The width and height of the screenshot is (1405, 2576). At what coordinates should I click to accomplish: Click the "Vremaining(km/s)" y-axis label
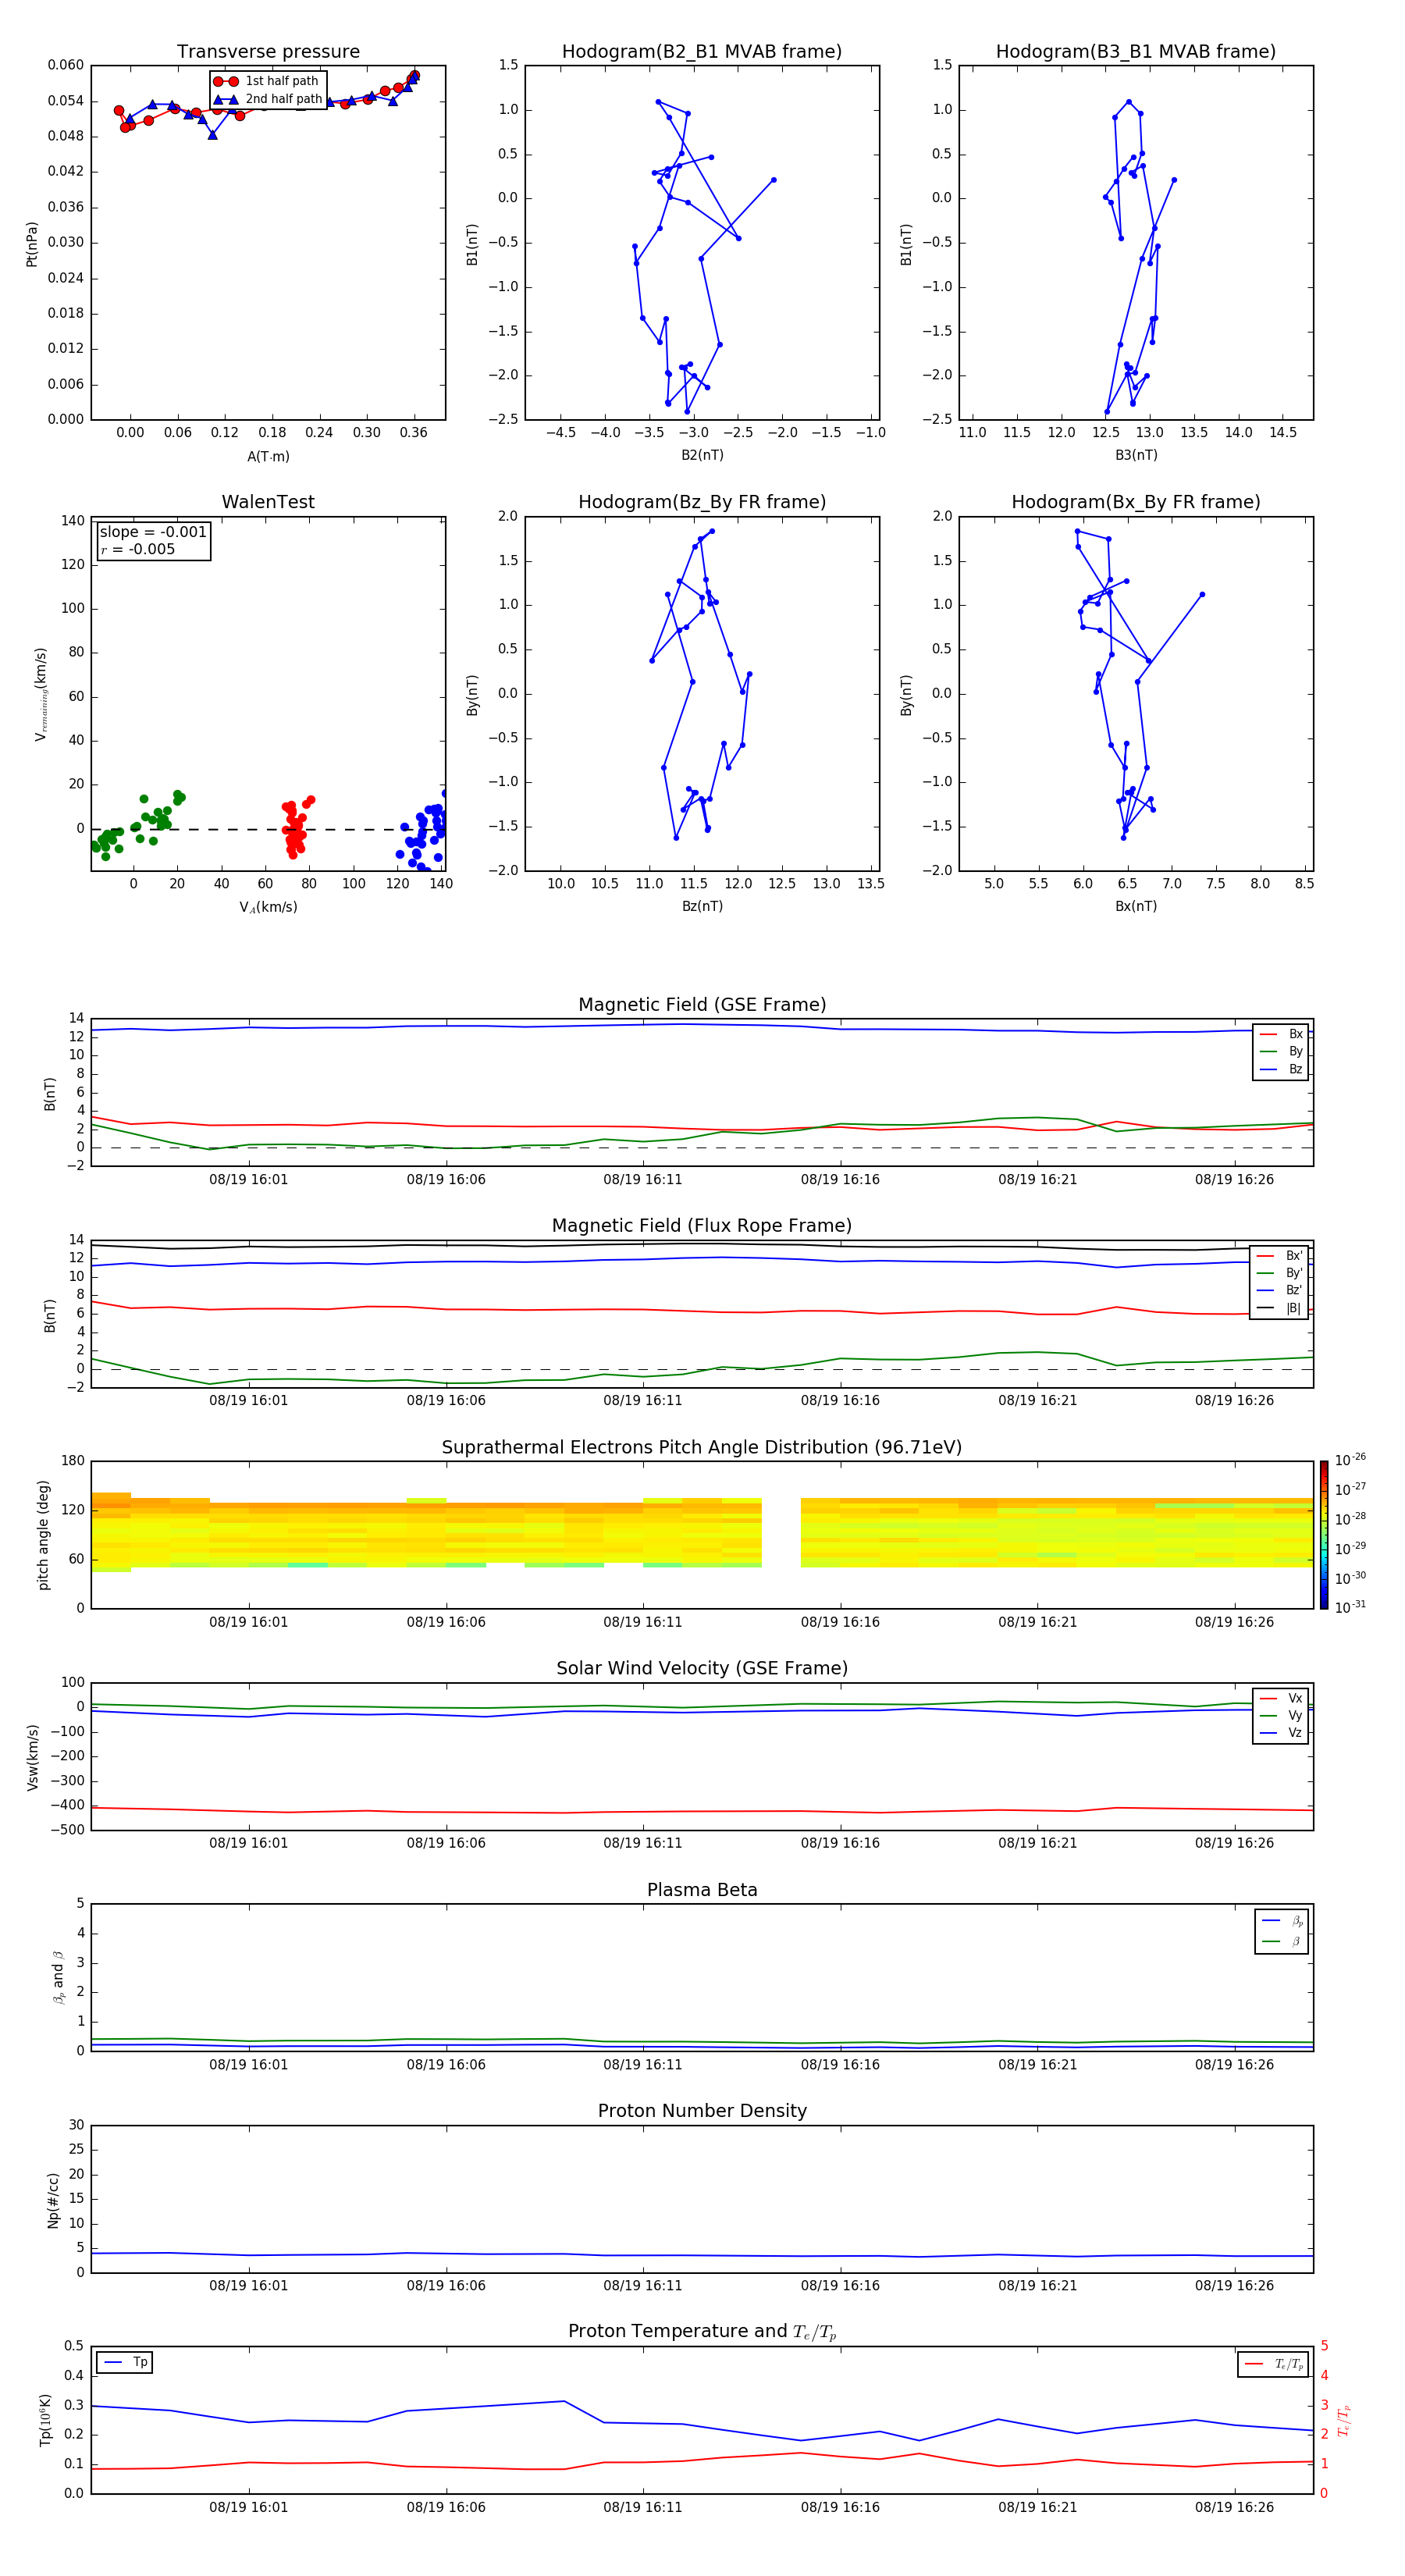(41, 694)
